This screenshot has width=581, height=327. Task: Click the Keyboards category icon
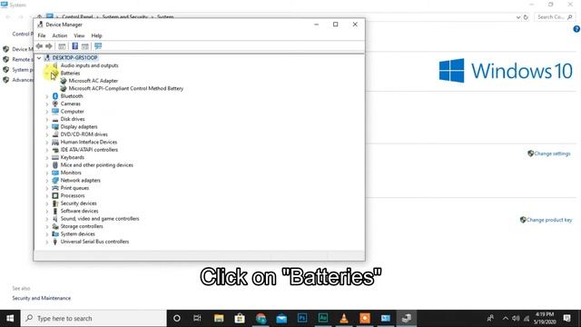point(55,157)
